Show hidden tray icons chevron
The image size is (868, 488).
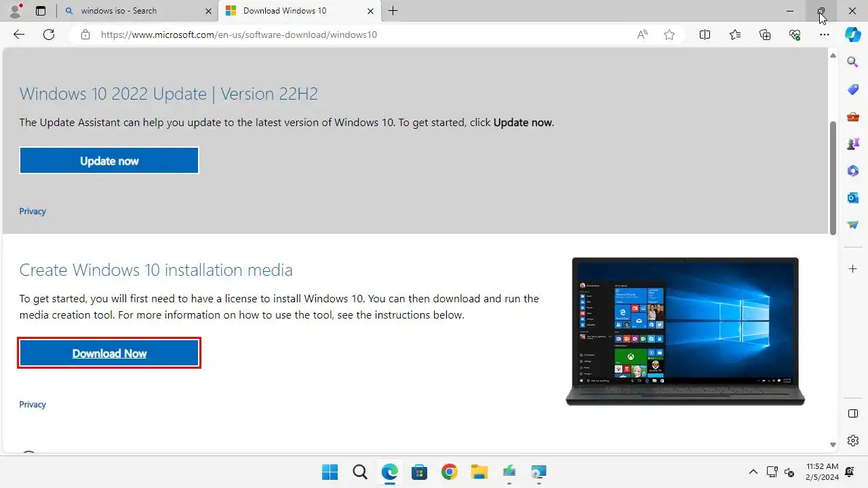[753, 472]
